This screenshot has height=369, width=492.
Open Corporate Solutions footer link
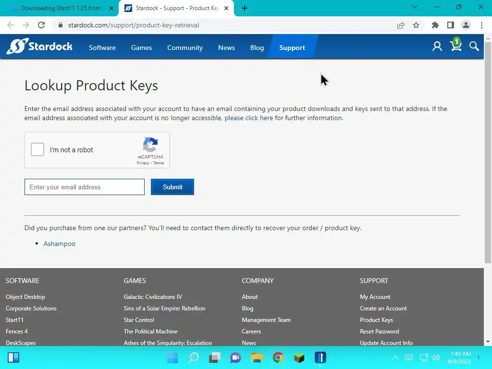(31, 308)
